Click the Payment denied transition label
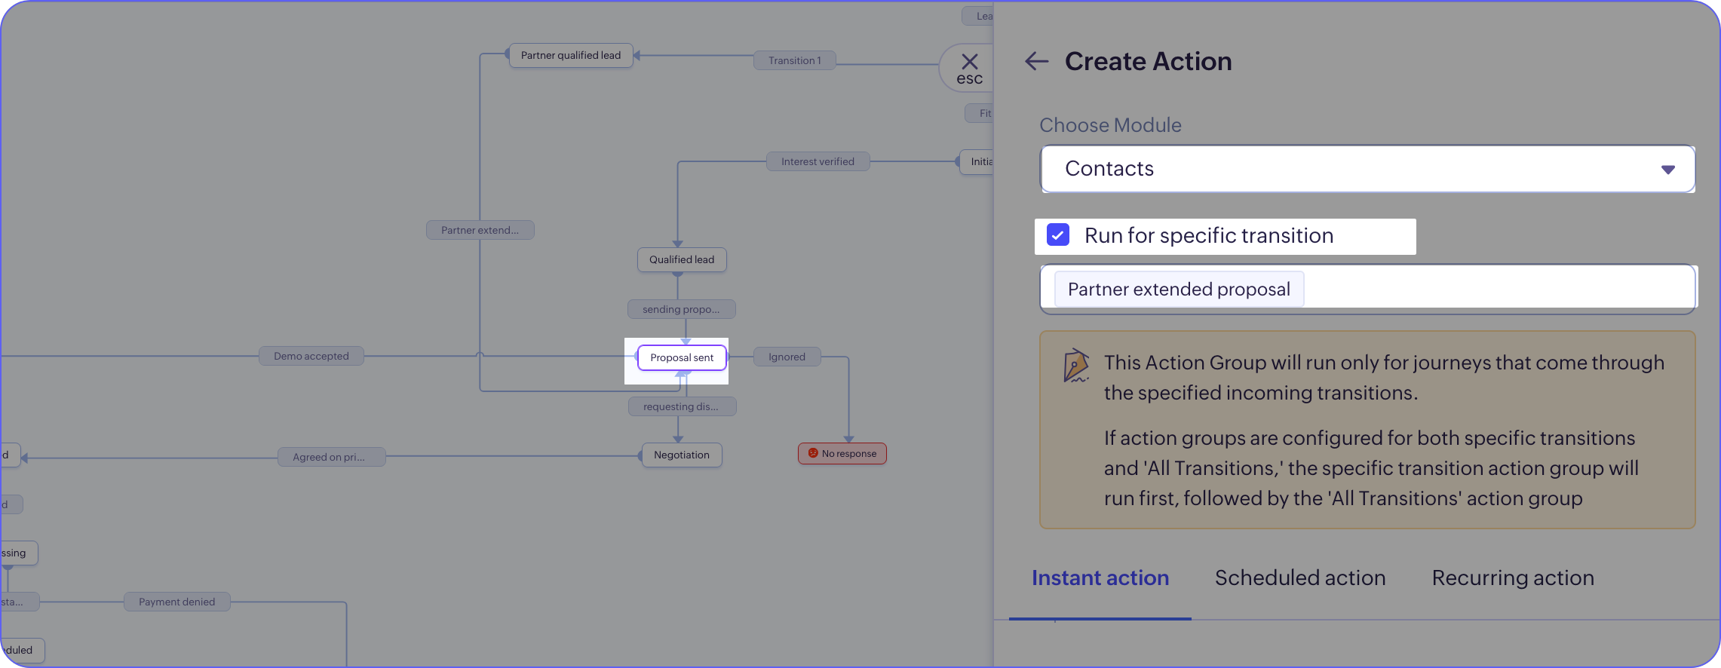 pos(177,602)
